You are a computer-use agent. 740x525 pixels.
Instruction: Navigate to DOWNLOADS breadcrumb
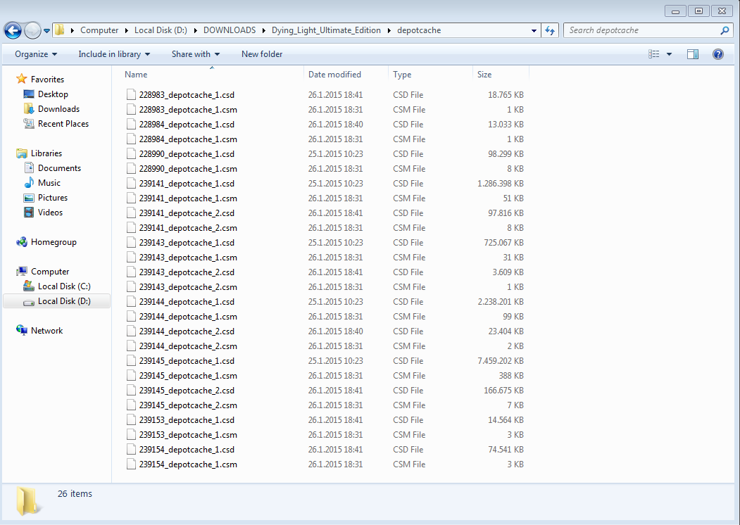tap(230, 30)
